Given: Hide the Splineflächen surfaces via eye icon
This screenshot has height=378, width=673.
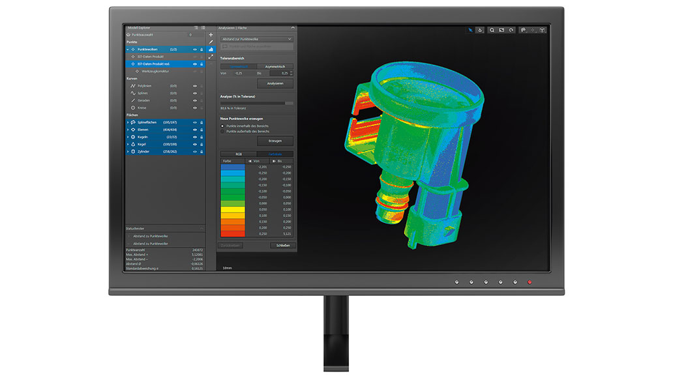Looking at the screenshot, I should pyautogui.click(x=194, y=123).
